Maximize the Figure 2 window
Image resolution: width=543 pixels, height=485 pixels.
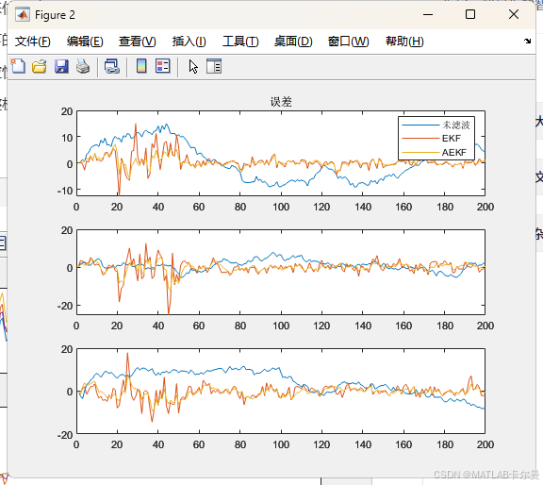(x=470, y=14)
